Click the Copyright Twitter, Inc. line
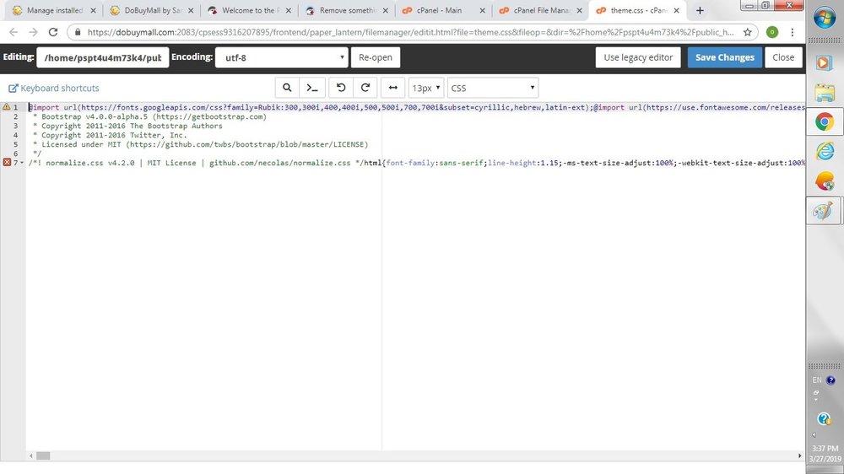The image size is (844, 474). 109,135
